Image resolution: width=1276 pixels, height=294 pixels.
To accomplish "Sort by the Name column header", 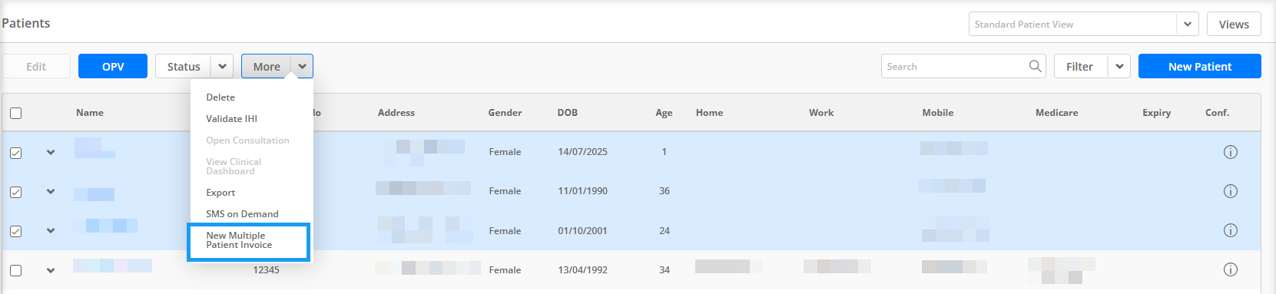I will pyautogui.click(x=90, y=113).
